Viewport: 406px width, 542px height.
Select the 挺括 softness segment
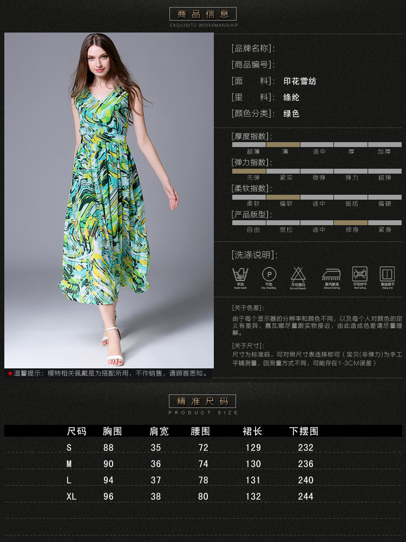coord(351,197)
